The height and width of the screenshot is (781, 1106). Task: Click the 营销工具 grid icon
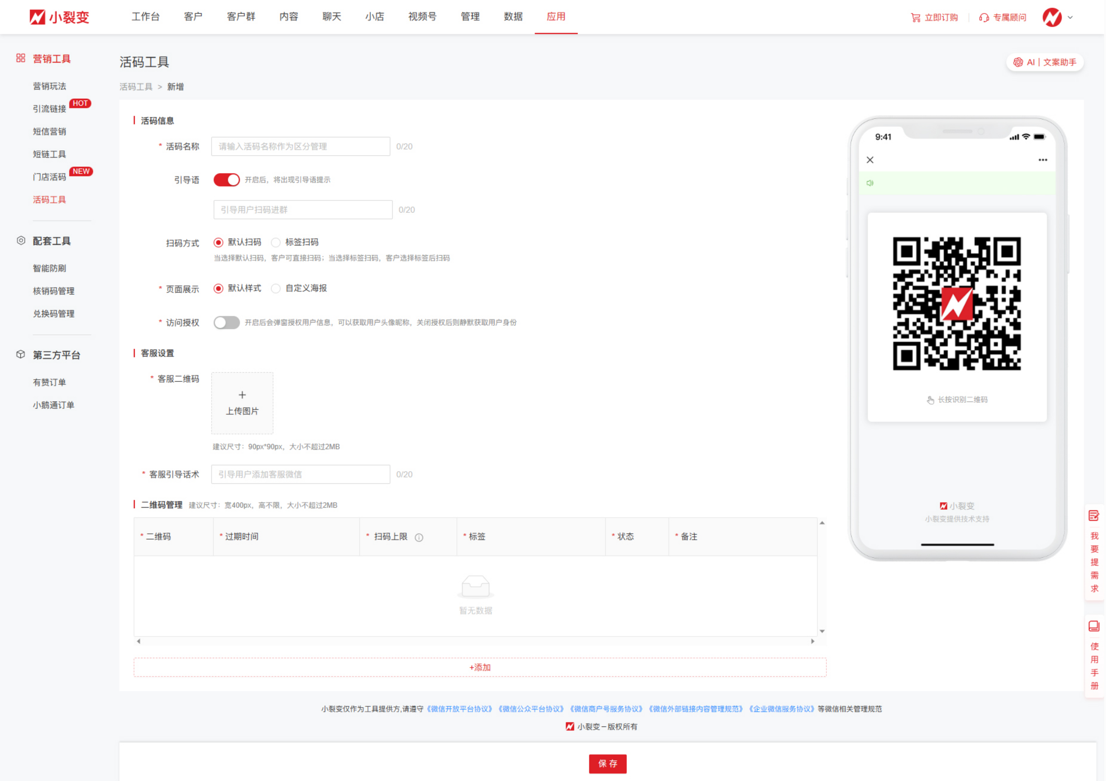click(21, 58)
